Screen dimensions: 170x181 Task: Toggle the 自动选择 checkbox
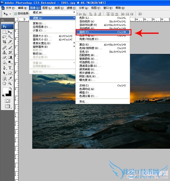tap(16, 14)
